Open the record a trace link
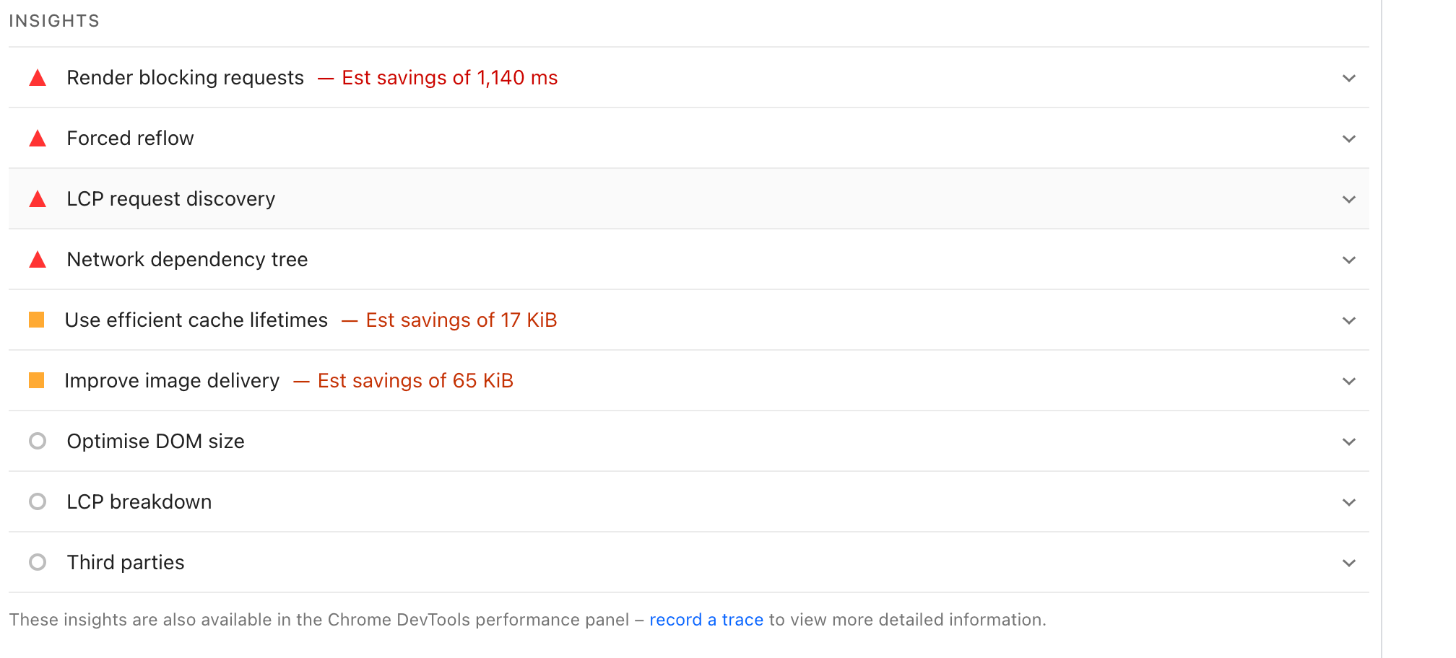The image size is (1456, 658). (x=706, y=620)
